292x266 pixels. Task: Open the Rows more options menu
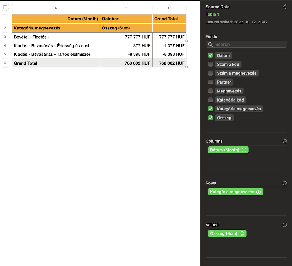point(285,183)
